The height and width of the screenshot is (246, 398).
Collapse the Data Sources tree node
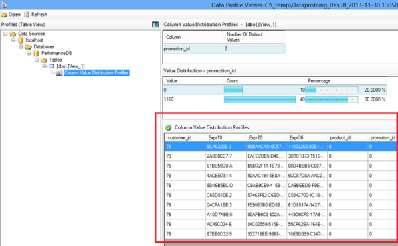[x=5, y=34]
